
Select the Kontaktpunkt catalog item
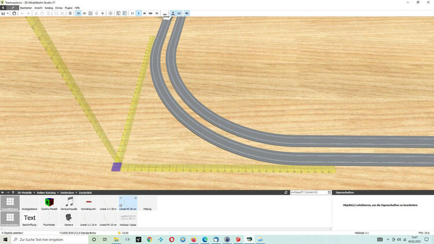click(89, 203)
